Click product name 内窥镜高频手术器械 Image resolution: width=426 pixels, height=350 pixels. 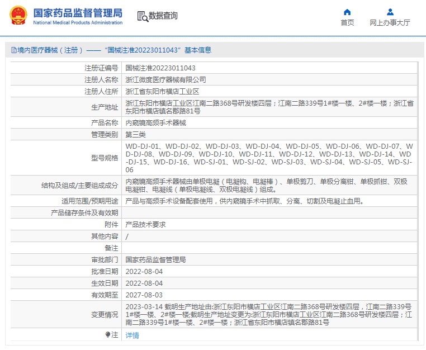click(155, 122)
